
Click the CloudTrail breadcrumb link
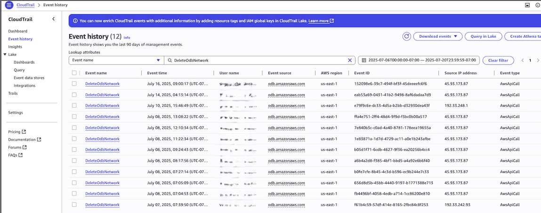pos(26,5)
